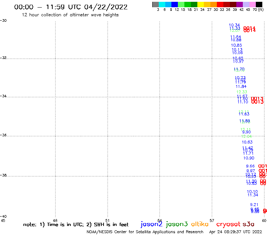The image size is (267, 235).
Task: Click the wave height value 11.10
Action: pos(243,102)
